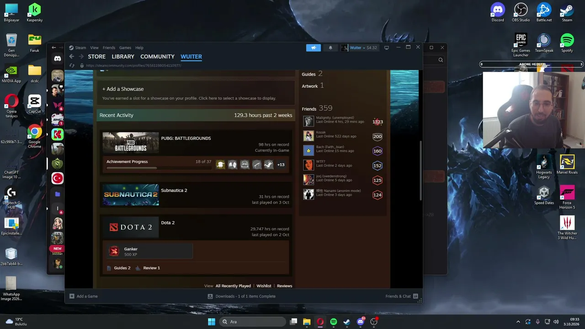Open File Explorer in taskbar
This screenshot has width=585, height=329.
[x=307, y=322]
